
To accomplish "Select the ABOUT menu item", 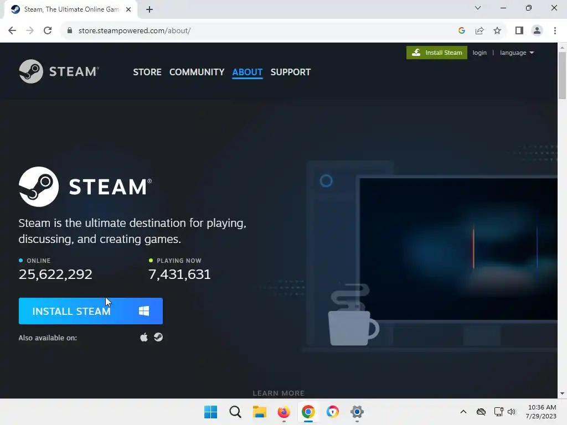I will [248, 72].
